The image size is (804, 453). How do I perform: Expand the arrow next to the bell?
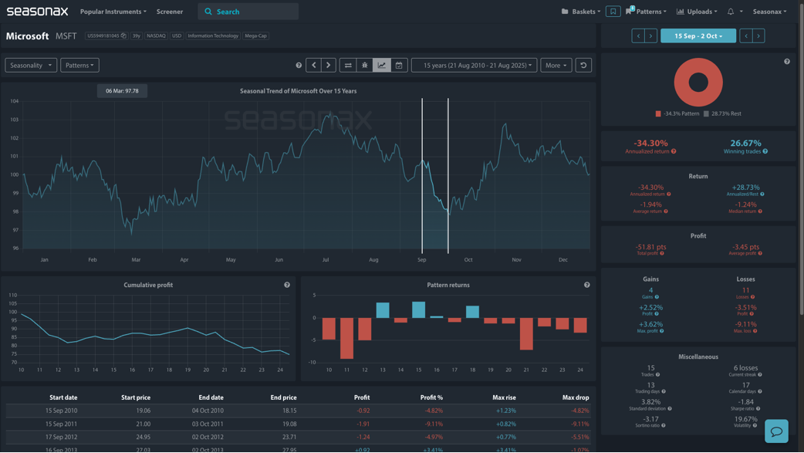[741, 12]
